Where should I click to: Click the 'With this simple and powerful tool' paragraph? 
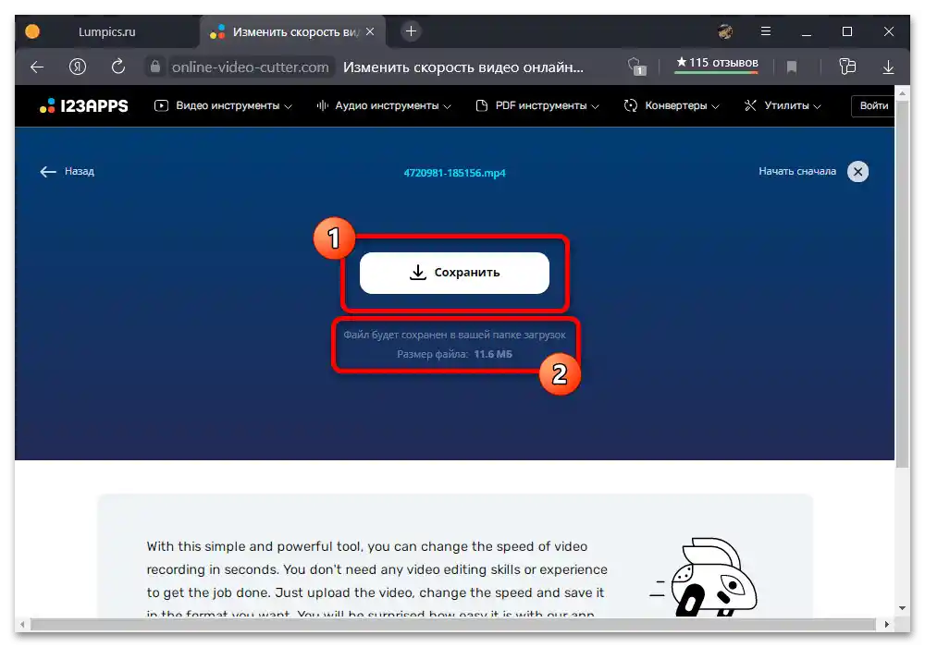[x=377, y=579]
